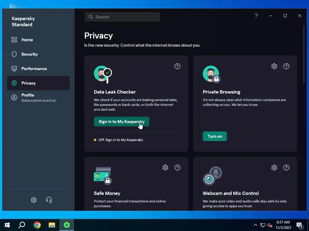Click the Data Leak Checker avatar icon

point(103,75)
